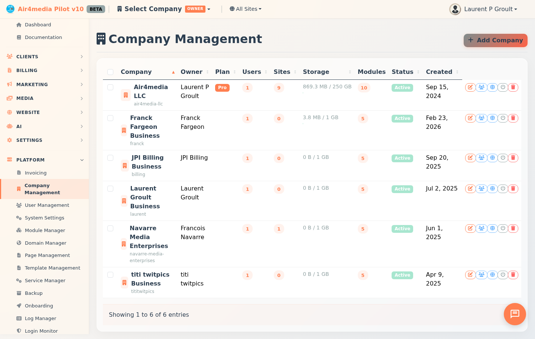Open the Laurent P Groult account menu
The height and width of the screenshot is (339, 535).
[483, 9]
